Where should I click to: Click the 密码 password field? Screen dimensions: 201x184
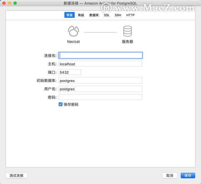[100, 97]
